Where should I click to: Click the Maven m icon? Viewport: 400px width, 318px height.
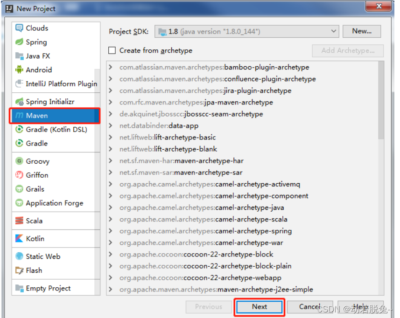(x=20, y=116)
